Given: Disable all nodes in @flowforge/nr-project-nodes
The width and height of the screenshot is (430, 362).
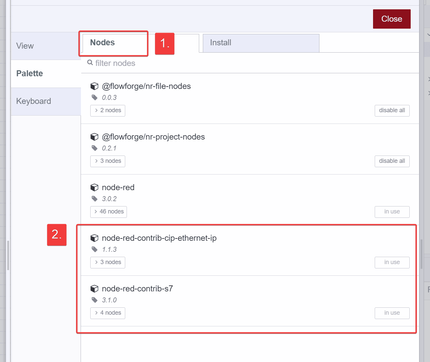Looking at the screenshot, I should click(x=392, y=161).
